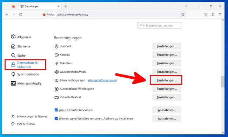
Task: Open Ausnahmen for pop-up blocking
Action: click(167, 110)
